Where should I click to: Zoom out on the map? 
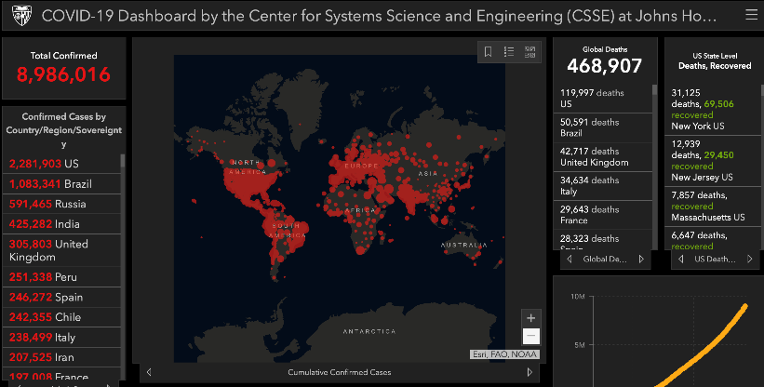tap(531, 336)
